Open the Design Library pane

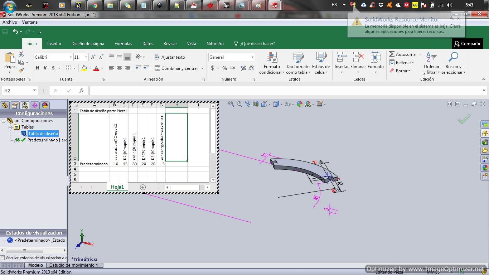tap(485, 142)
